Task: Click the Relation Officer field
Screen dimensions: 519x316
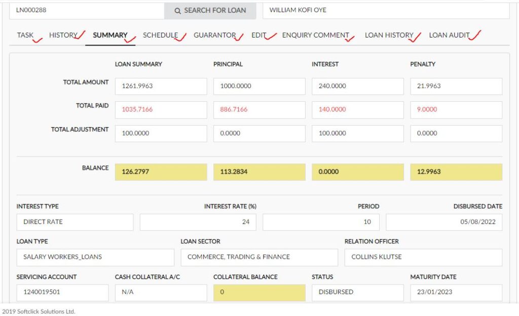Action: [x=423, y=257]
